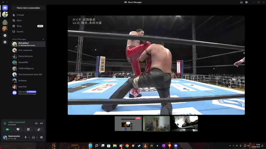Disconnect from the call
The image size is (266, 149).
click(x=42, y=123)
